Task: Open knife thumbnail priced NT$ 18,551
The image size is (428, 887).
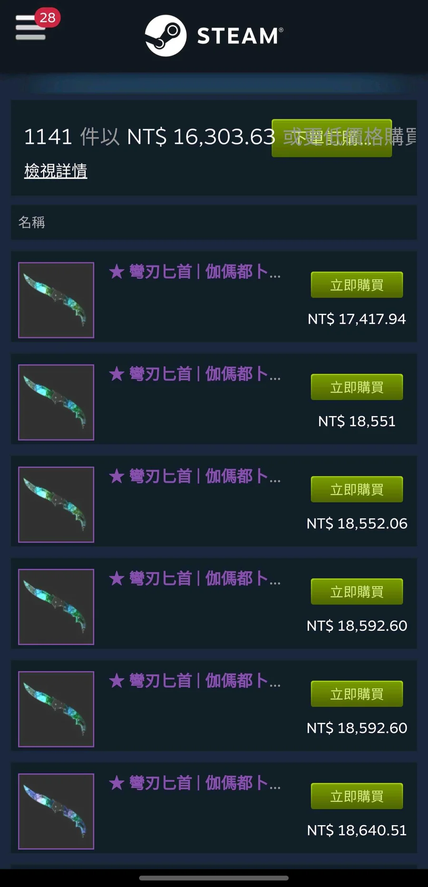Action: pos(56,402)
